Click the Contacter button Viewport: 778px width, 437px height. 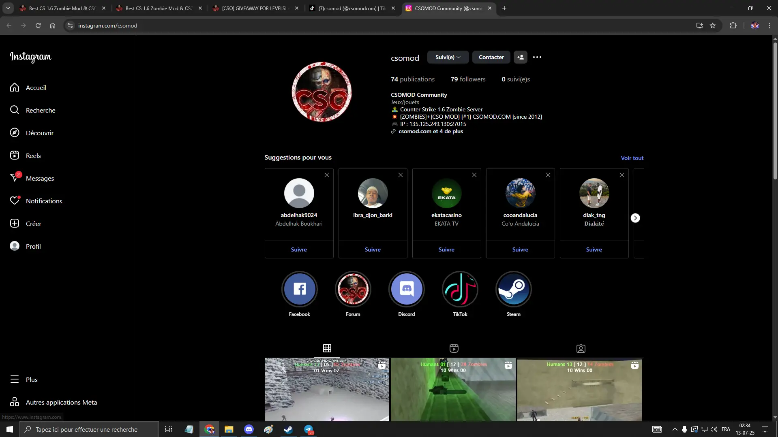tap(491, 57)
